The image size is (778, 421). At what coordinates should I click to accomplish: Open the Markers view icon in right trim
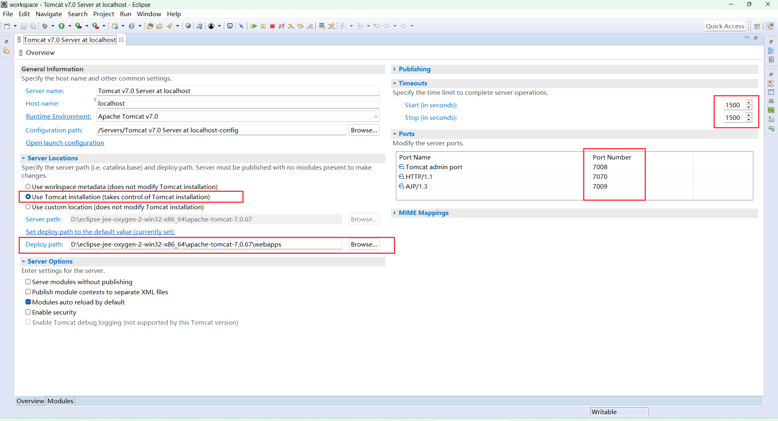[771, 83]
